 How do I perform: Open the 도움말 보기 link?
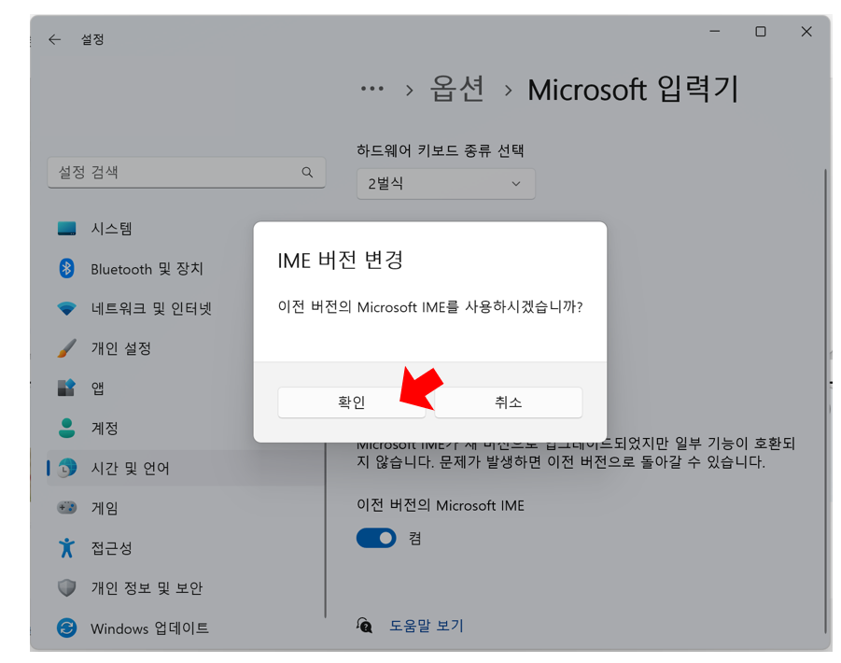[x=427, y=626]
